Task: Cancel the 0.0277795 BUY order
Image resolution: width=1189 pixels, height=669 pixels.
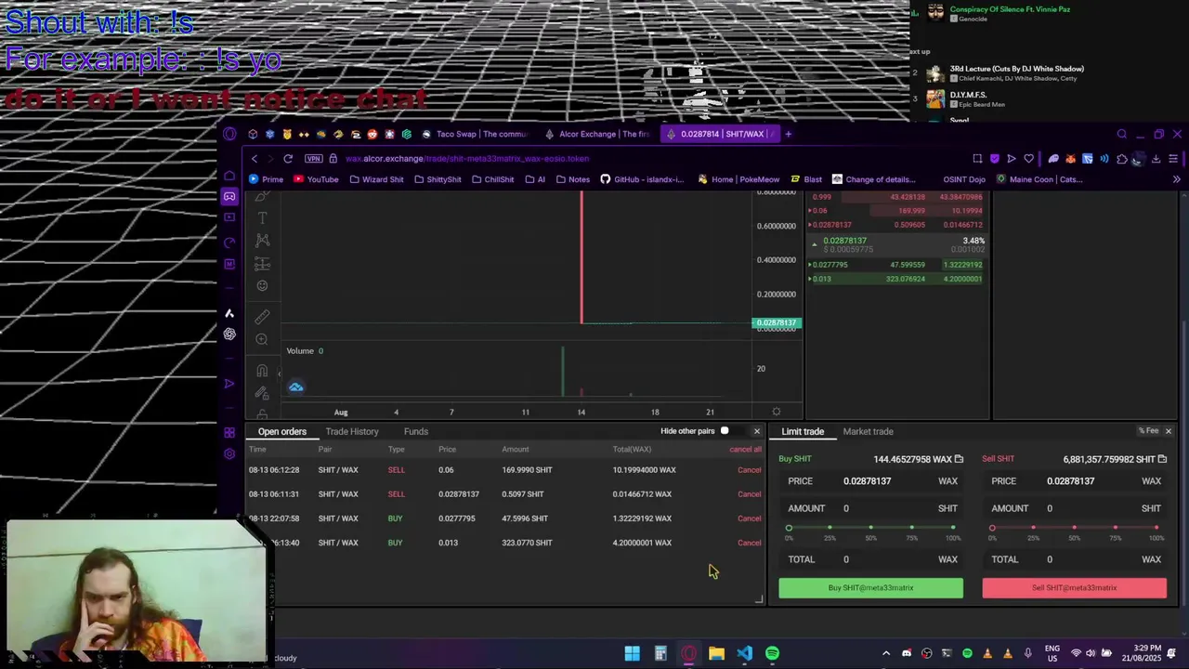Action: 749,518
